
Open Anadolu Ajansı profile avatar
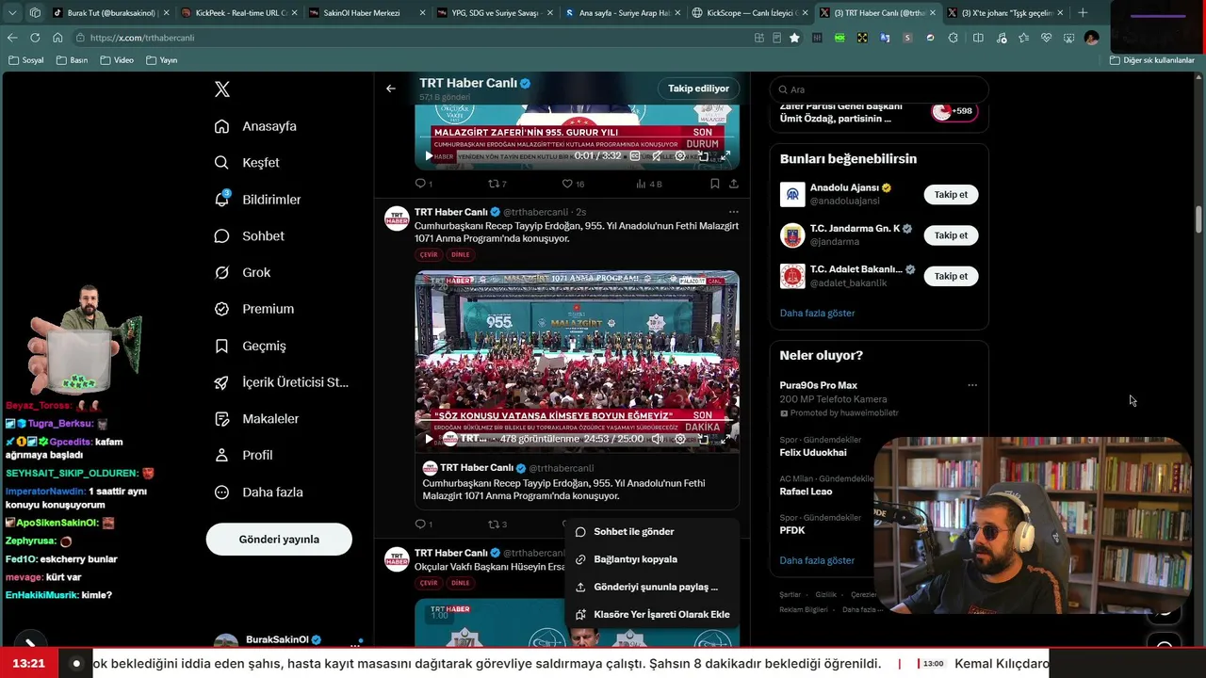792,195
